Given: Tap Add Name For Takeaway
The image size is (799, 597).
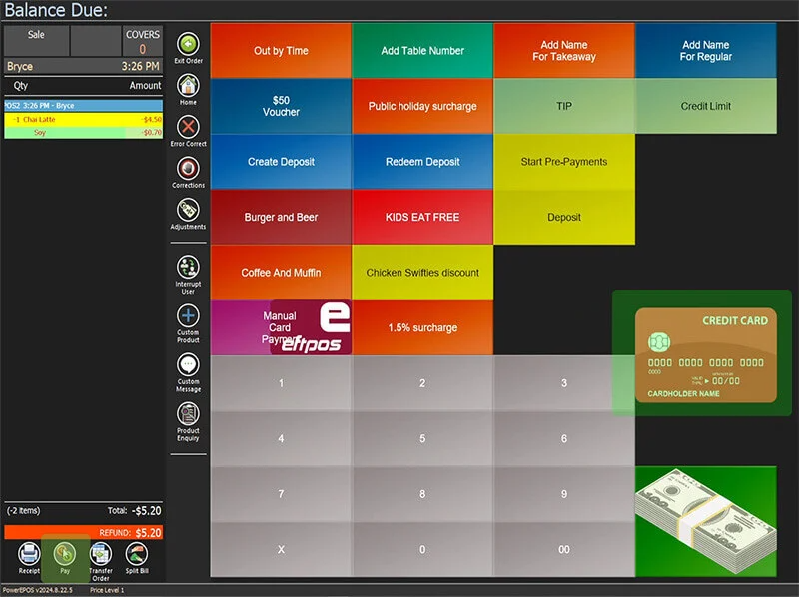Looking at the screenshot, I should click(564, 51).
